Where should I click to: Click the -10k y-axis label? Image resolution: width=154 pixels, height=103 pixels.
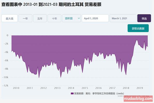coord(5,77)
